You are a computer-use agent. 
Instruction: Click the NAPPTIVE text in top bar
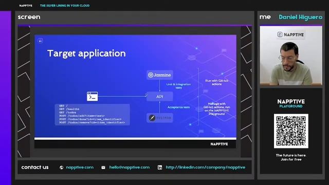(x=26, y=6)
